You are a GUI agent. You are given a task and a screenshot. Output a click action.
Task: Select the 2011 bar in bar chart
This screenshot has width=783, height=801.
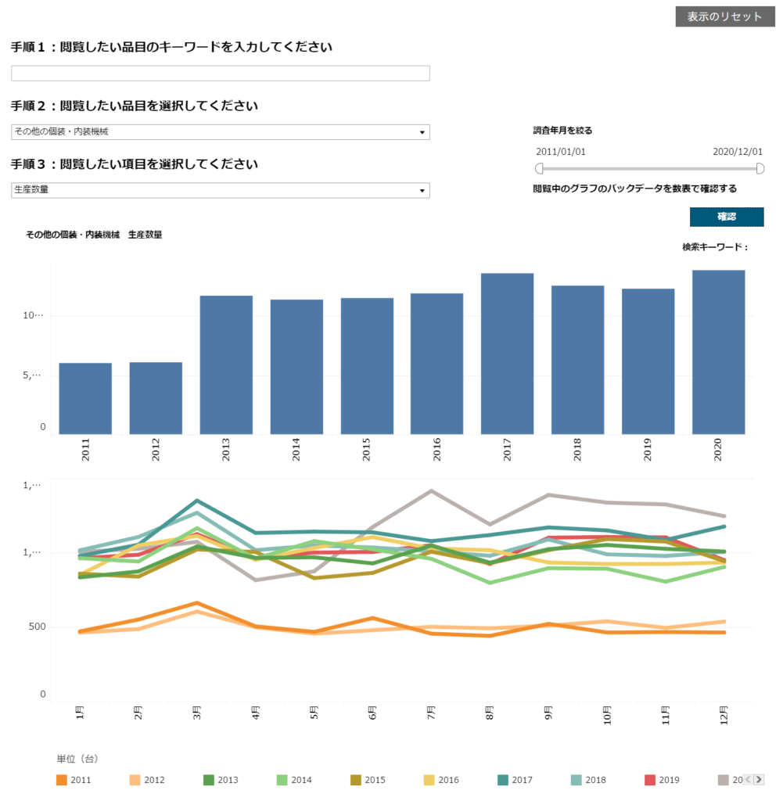(x=85, y=399)
